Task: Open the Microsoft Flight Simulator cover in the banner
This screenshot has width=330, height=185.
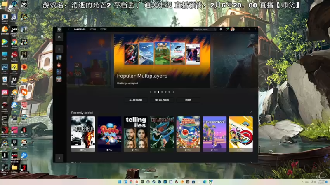Action: click(146, 54)
